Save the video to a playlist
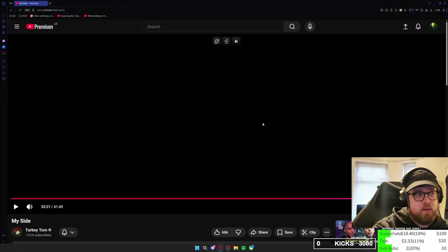The width and height of the screenshot is (448, 252). coord(285,232)
